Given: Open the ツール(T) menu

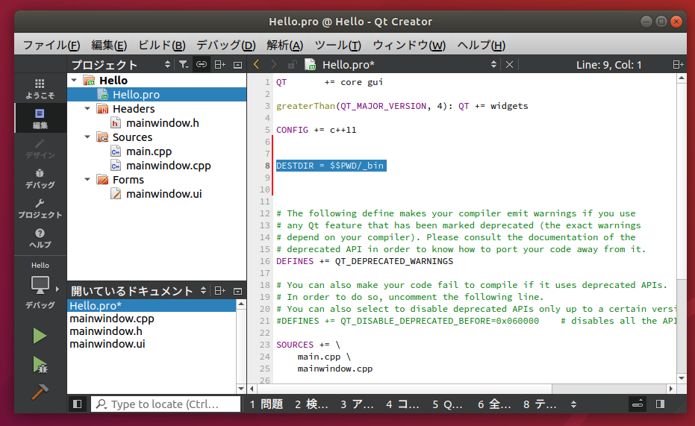Looking at the screenshot, I should (x=337, y=45).
